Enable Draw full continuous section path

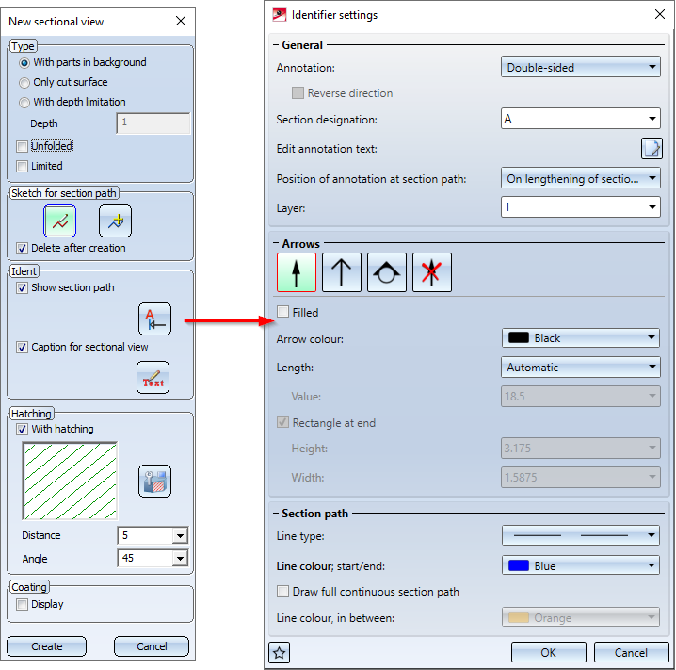point(282,591)
